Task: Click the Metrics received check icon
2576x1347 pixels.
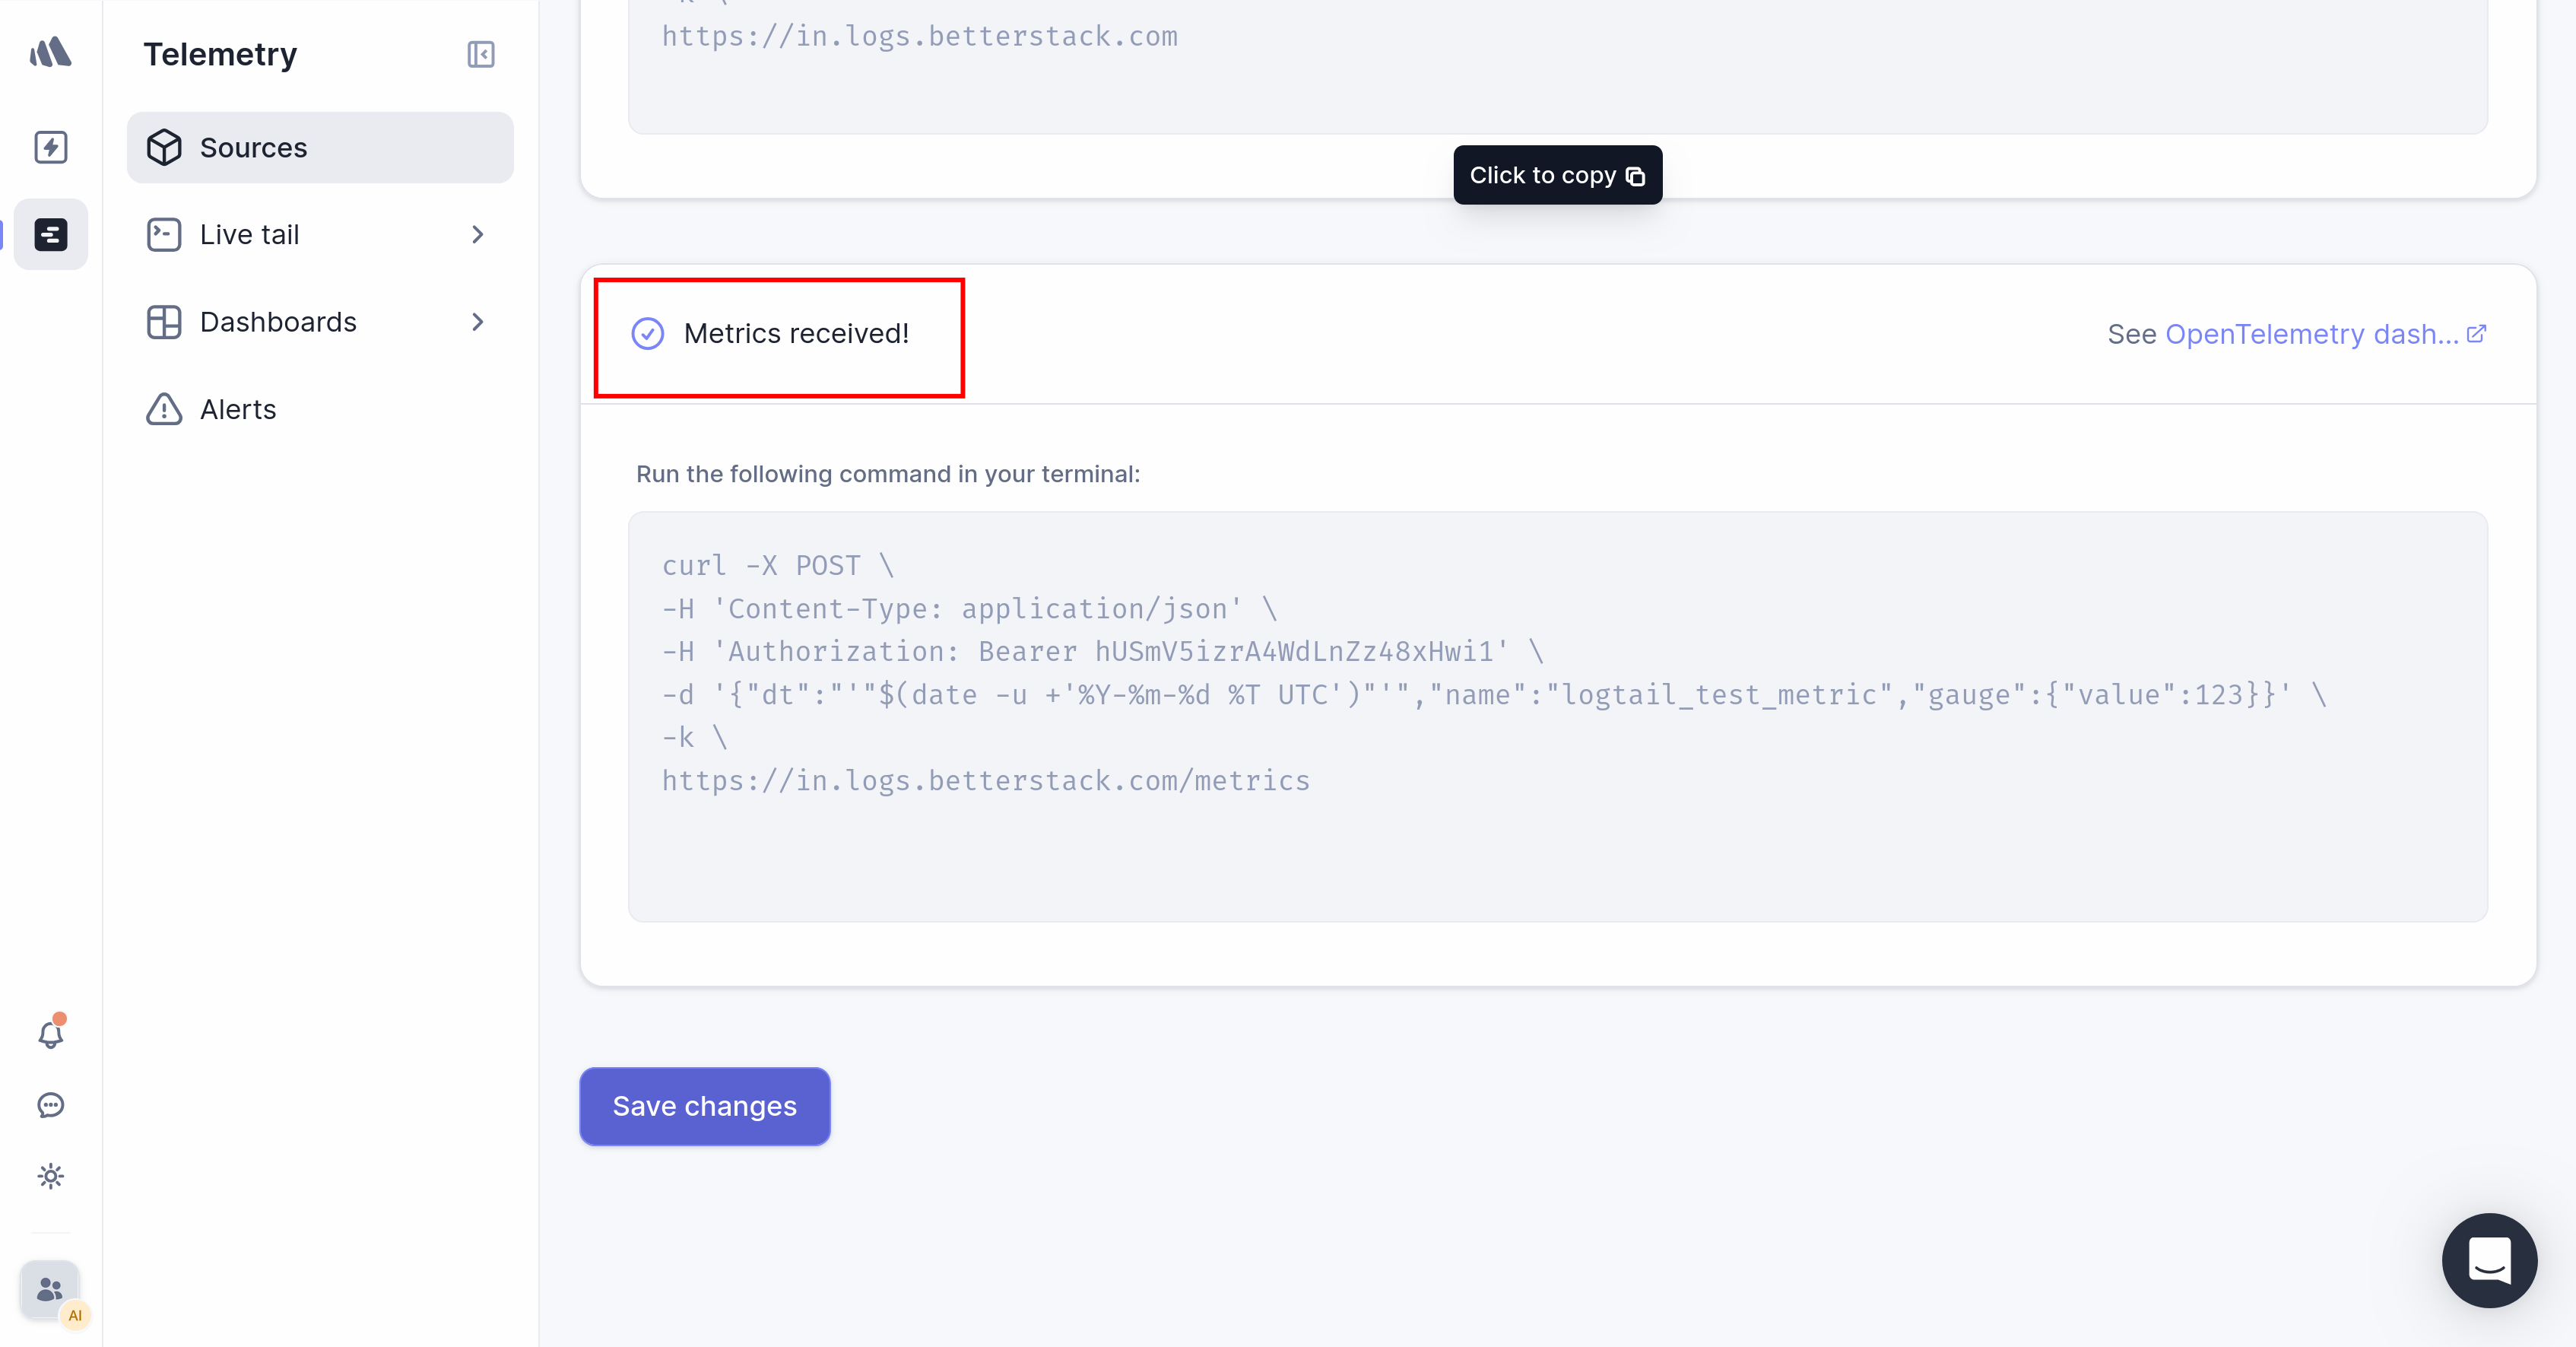Action: (x=648, y=333)
